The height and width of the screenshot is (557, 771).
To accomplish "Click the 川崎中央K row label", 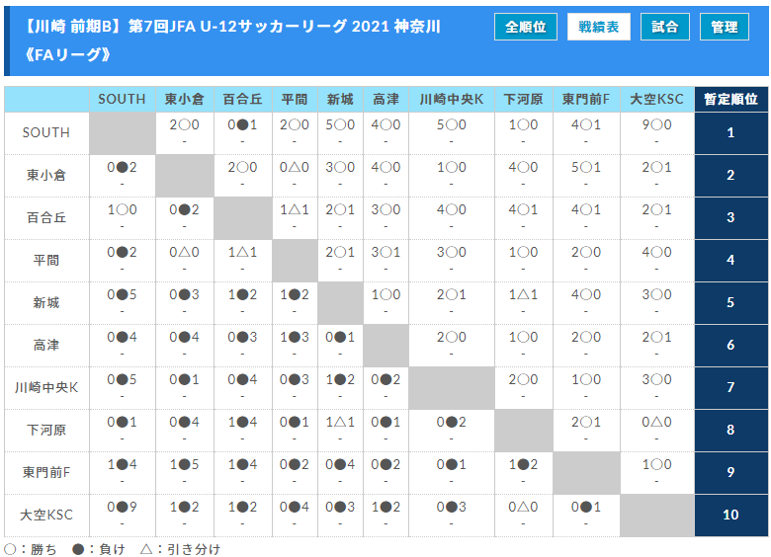I will click(x=46, y=387).
